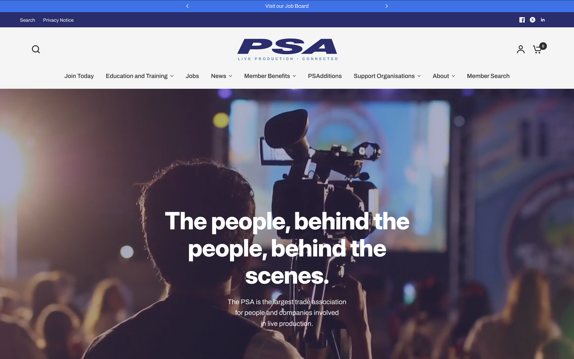Click the PSA logo to go home
Screen dimensions: 574x359
287,49
